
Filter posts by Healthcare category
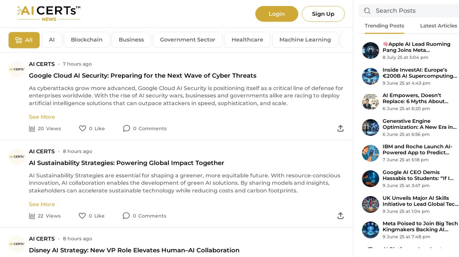click(x=247, y=40)
